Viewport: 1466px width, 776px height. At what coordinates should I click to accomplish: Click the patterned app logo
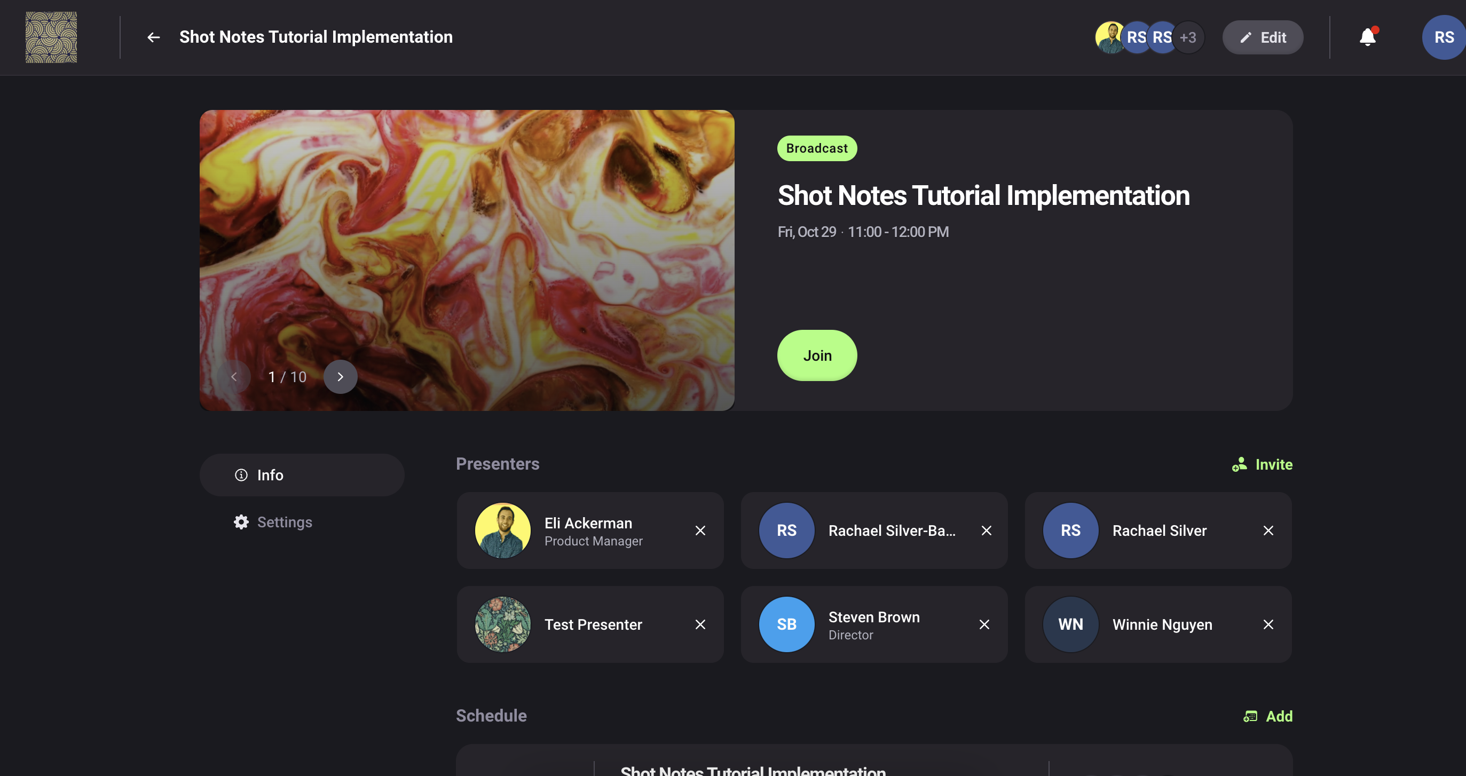51,37
